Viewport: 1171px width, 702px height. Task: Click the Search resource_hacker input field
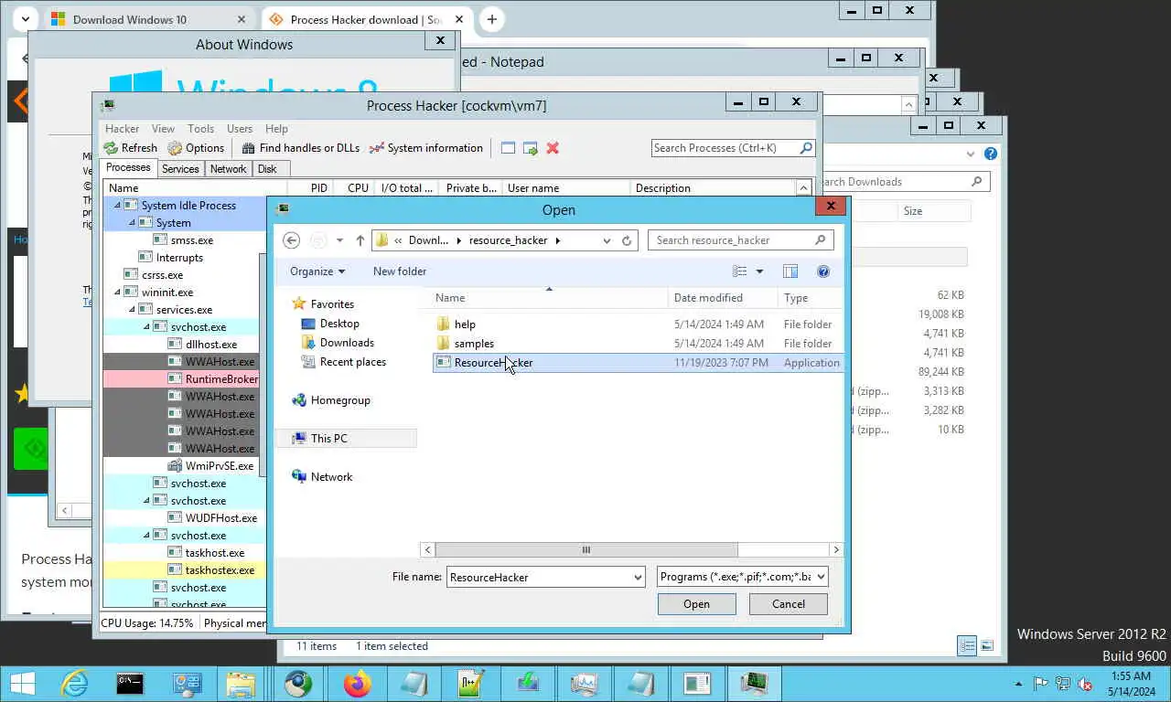pos(732,240)
